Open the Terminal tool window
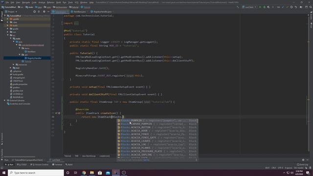This screenshot has height=176, width=313. click(x=57, y=165)
